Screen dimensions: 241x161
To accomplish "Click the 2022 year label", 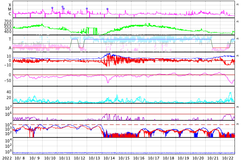I will pos(7,158).
